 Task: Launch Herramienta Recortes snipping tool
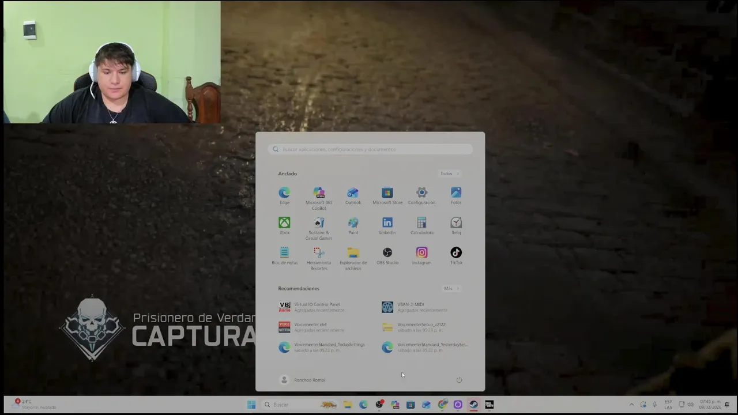click(319, 258)
